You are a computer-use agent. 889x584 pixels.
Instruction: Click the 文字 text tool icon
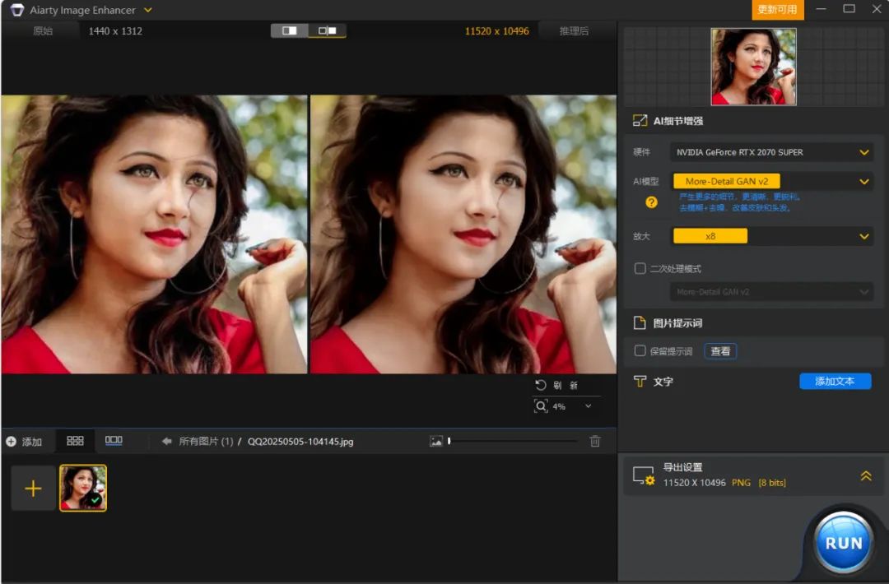point(640,381)
